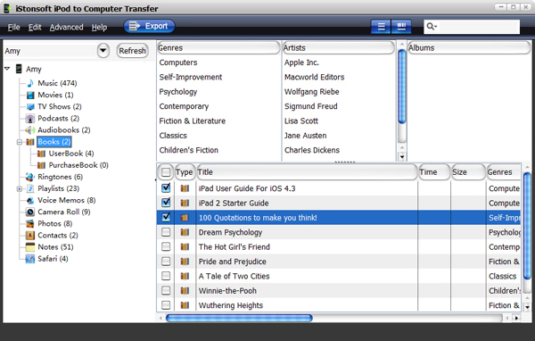
Task: Switch to list view mode icon
Action: tap(381, 27)
